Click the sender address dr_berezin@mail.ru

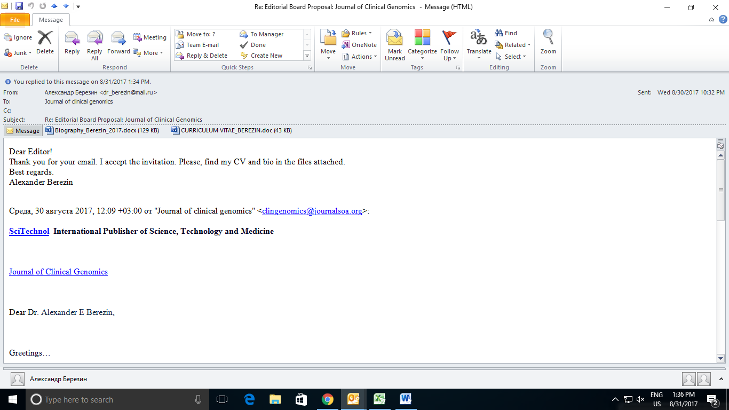point(128,92)
